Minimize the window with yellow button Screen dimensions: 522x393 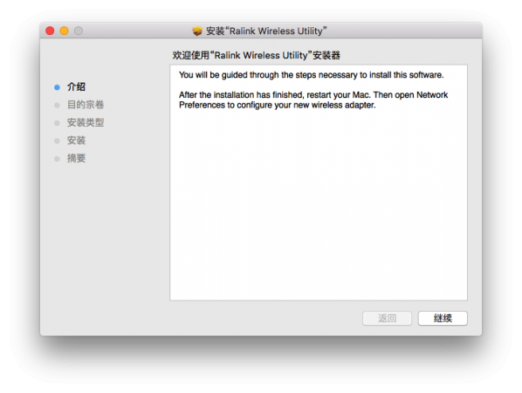click(65, 31)
